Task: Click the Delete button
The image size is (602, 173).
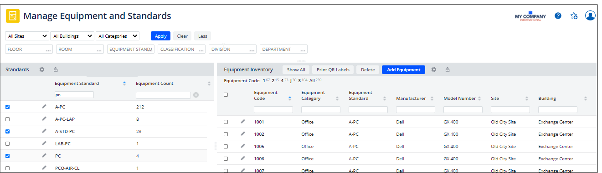Action: click(x=368, y=69)
